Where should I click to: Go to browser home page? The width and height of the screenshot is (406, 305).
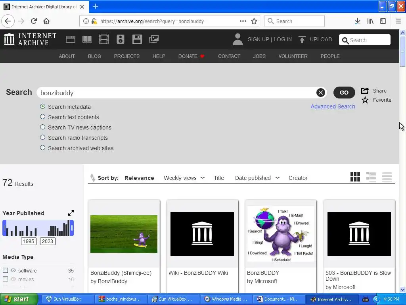click(46, 21)
